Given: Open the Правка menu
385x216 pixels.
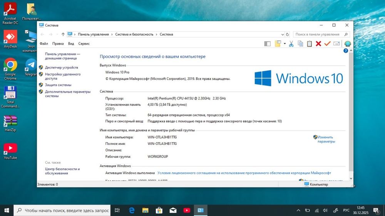Looking at the screenshot, I should coord(58,44).
